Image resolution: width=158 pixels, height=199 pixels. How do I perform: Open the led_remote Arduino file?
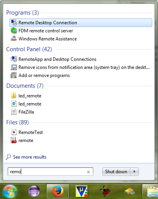point(26,104)
